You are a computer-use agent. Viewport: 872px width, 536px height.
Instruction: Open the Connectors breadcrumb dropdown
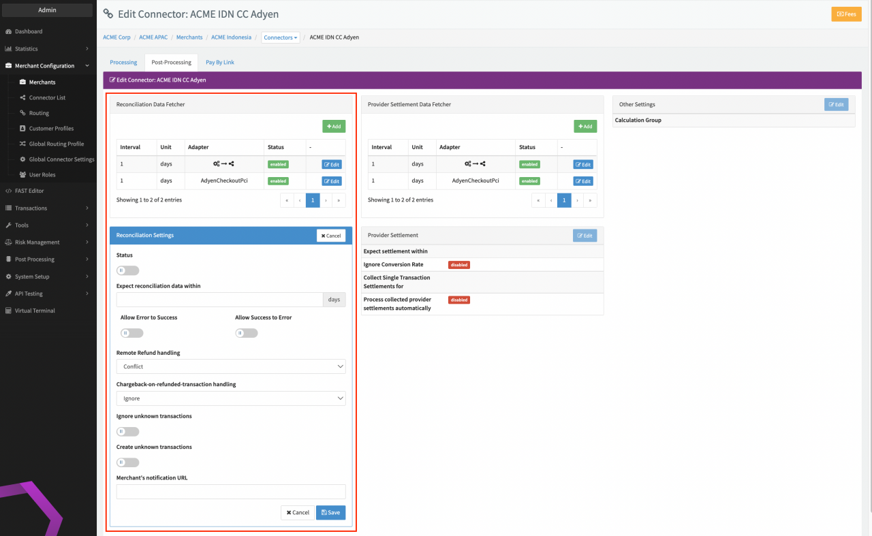point(281,37)
